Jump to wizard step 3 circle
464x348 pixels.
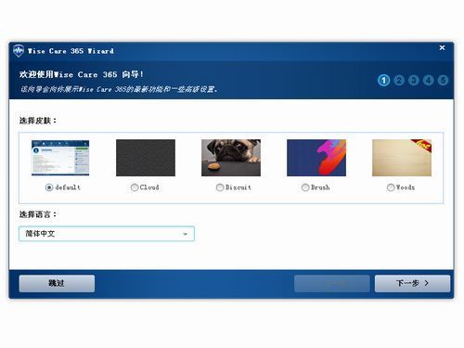pos(414,81)
